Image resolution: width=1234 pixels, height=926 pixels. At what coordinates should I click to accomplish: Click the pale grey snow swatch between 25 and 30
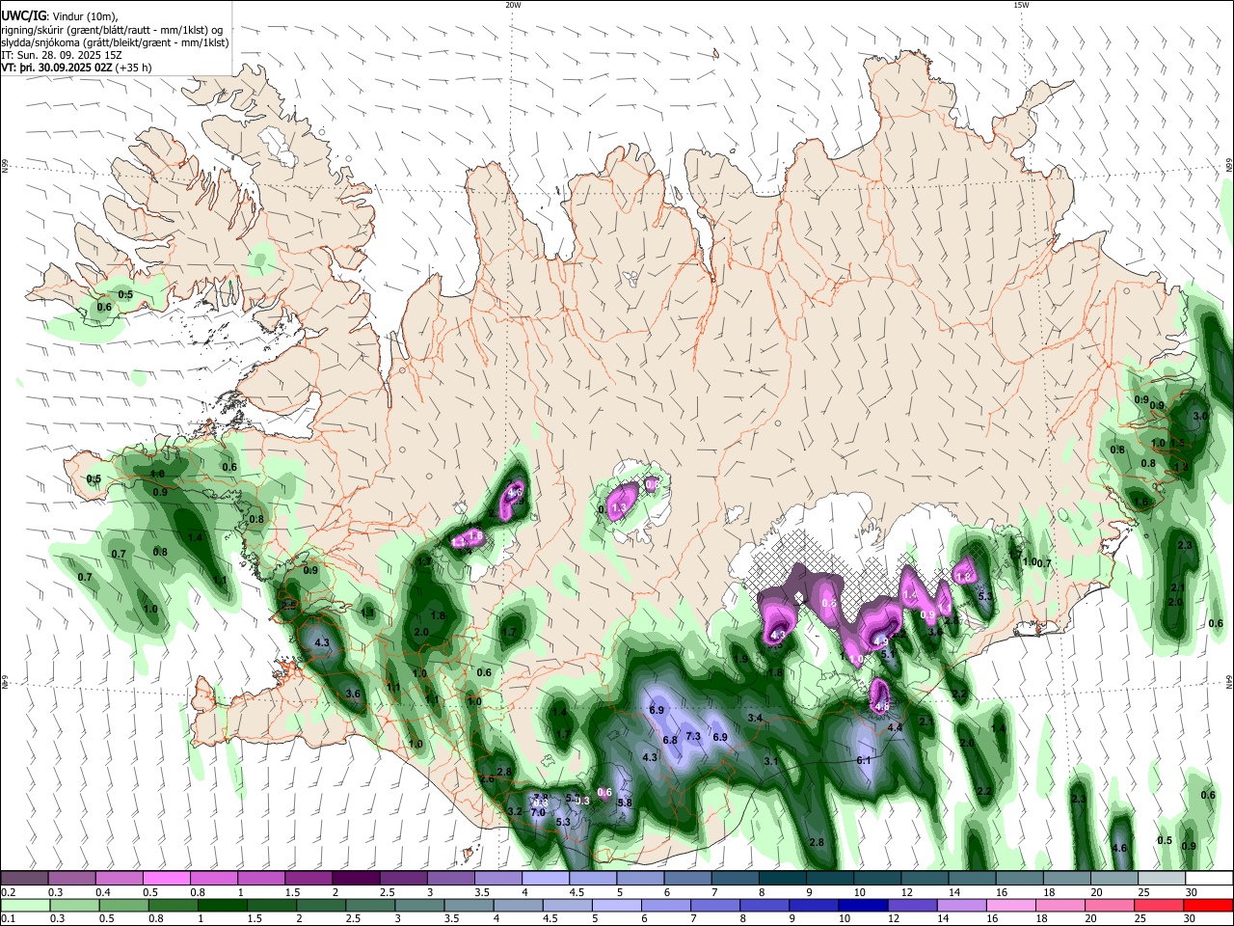(1162, 879)
